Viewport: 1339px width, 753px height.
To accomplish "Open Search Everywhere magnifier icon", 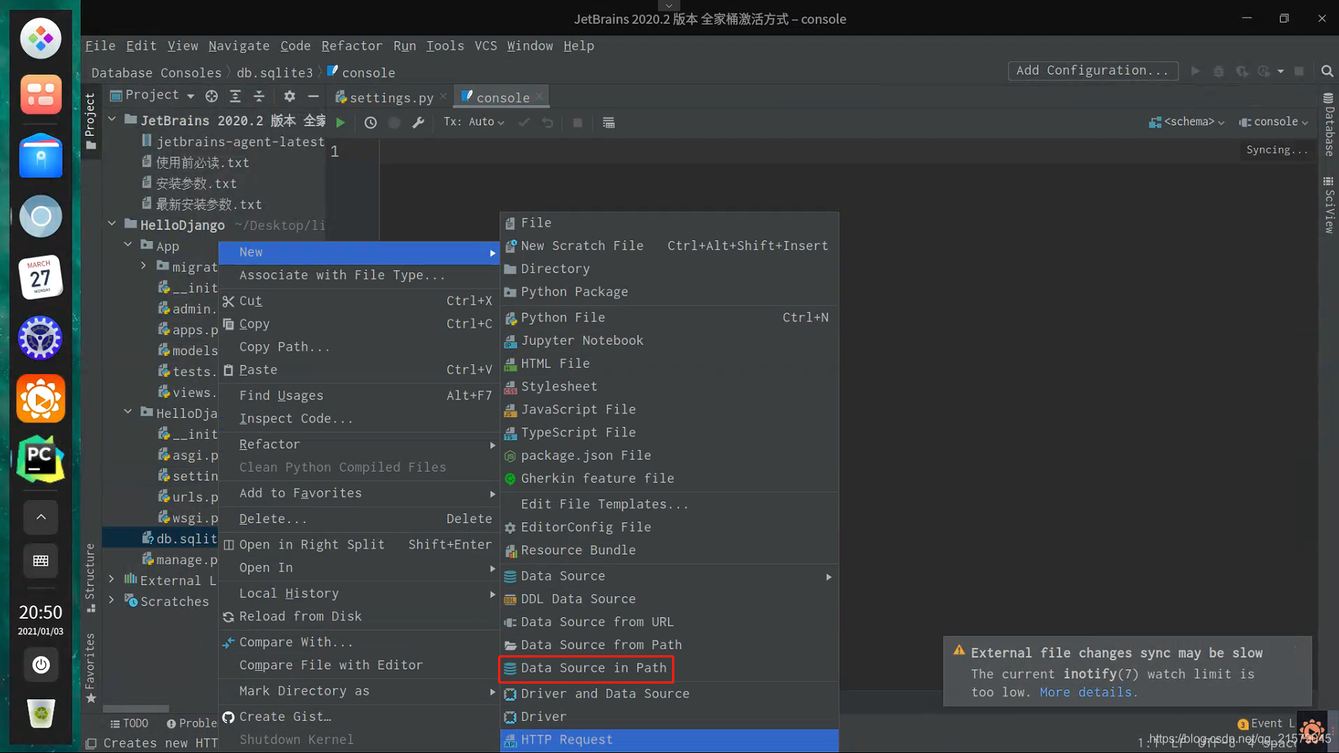I will pos(1327,71).
